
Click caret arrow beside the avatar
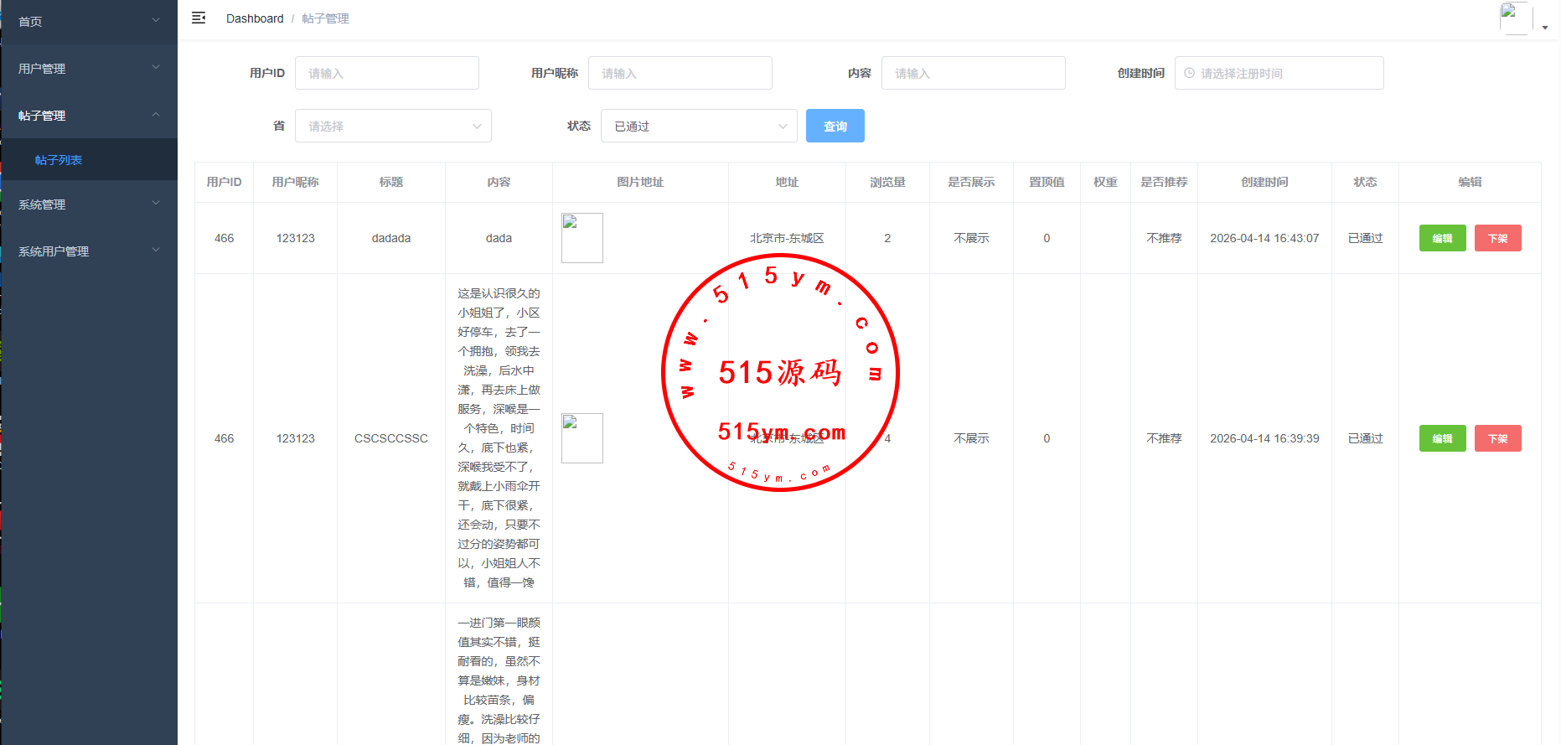pos(1545,28)
